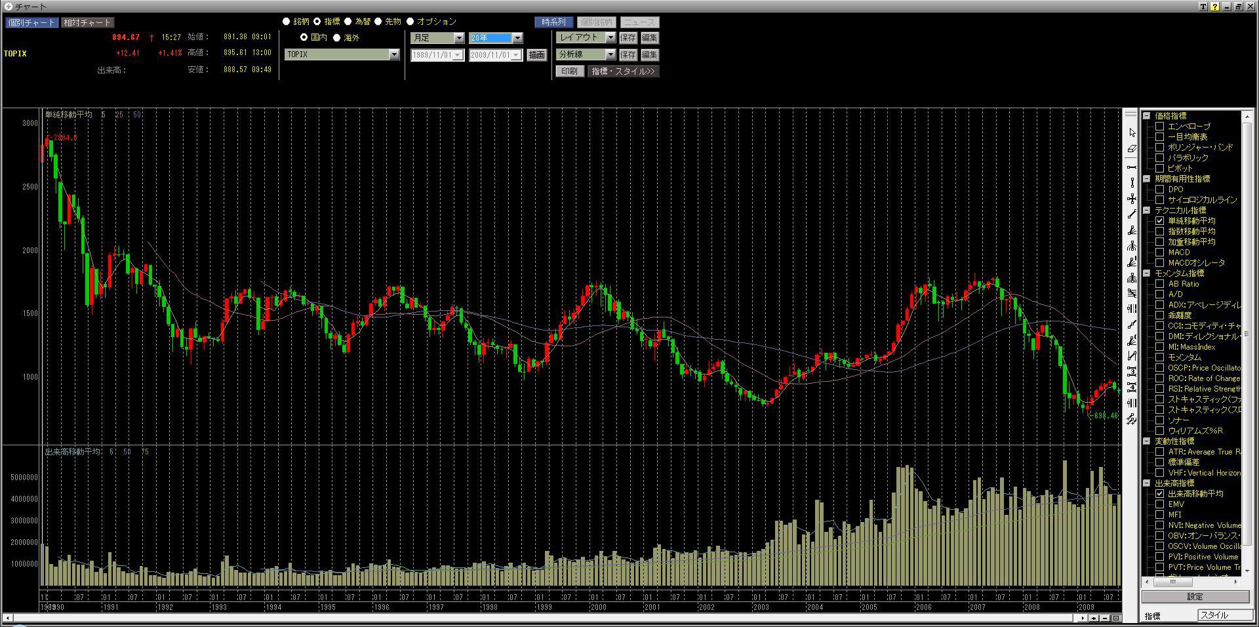Click the chart zoom-out minus button

(1105, 618)
